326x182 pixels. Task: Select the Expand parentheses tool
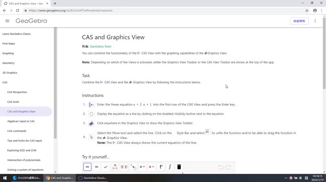[x=124, y=167]
